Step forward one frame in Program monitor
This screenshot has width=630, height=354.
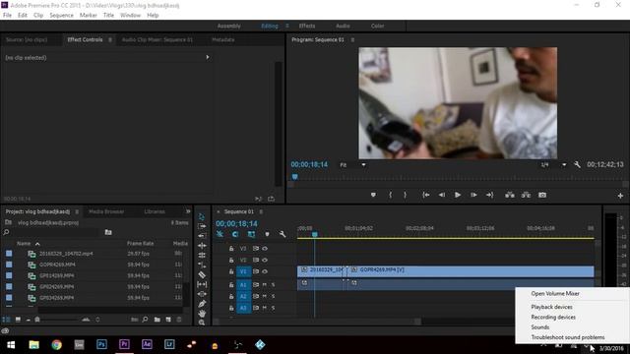(x=473, y=195)
